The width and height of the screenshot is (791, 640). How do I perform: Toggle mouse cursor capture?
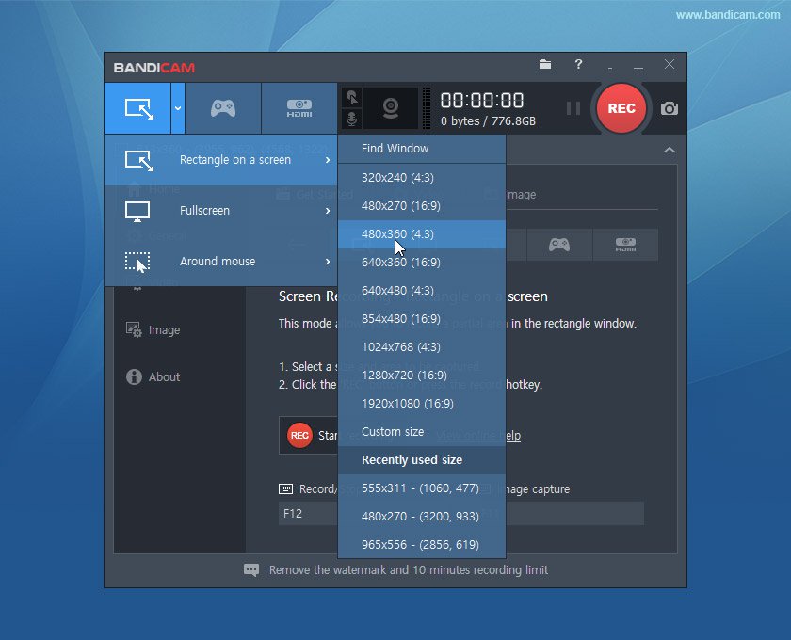coord(351,96)
